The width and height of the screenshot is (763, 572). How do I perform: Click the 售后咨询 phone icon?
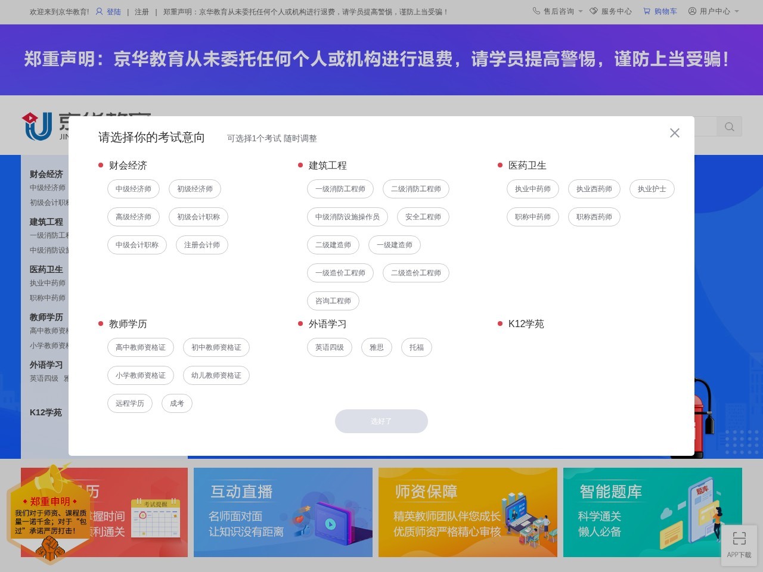(535, 11)
